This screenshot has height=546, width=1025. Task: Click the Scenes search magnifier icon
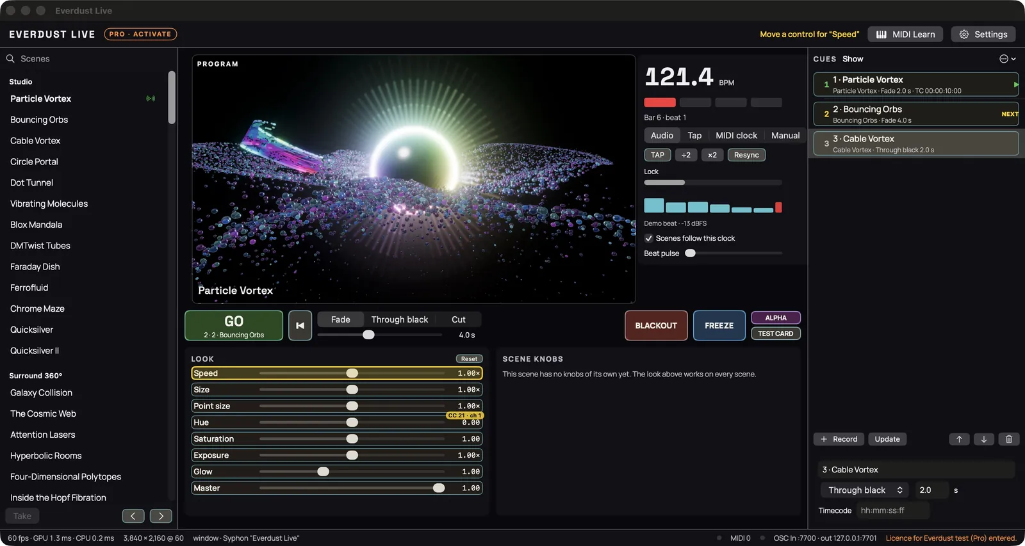coord(10,59)
